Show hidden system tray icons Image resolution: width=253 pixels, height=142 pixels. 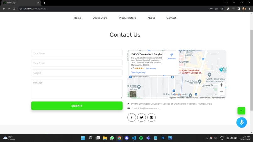click(x=207, y=138)
